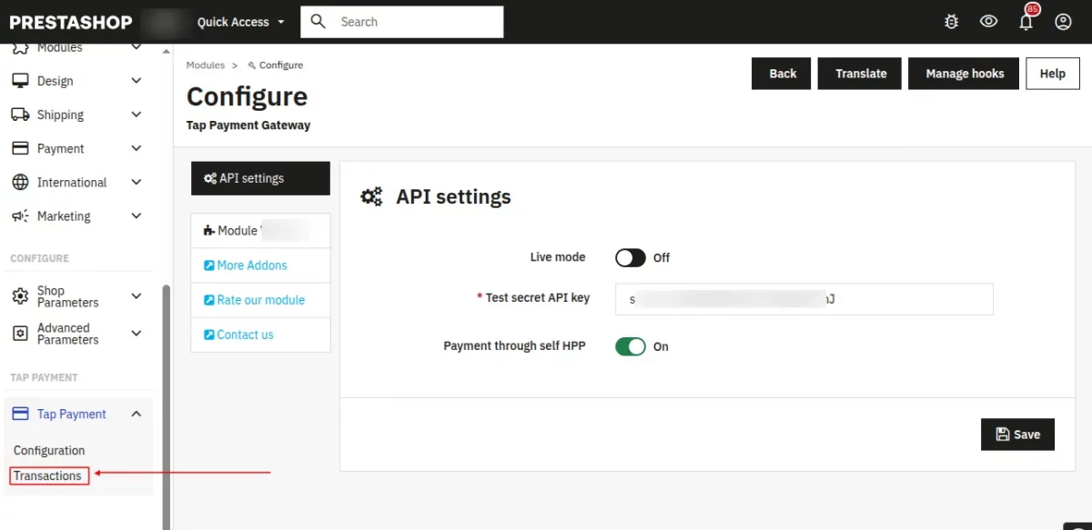The width and height of the screenshot is (1092, 530).
Task: Expand the Modules menu chevron
Action: click(136, 48)
